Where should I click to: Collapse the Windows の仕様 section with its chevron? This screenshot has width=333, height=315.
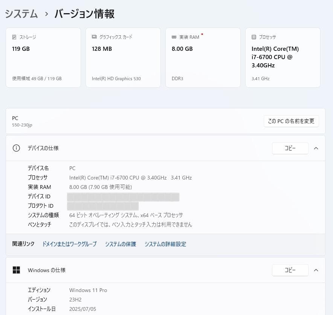tap(316, 270)
